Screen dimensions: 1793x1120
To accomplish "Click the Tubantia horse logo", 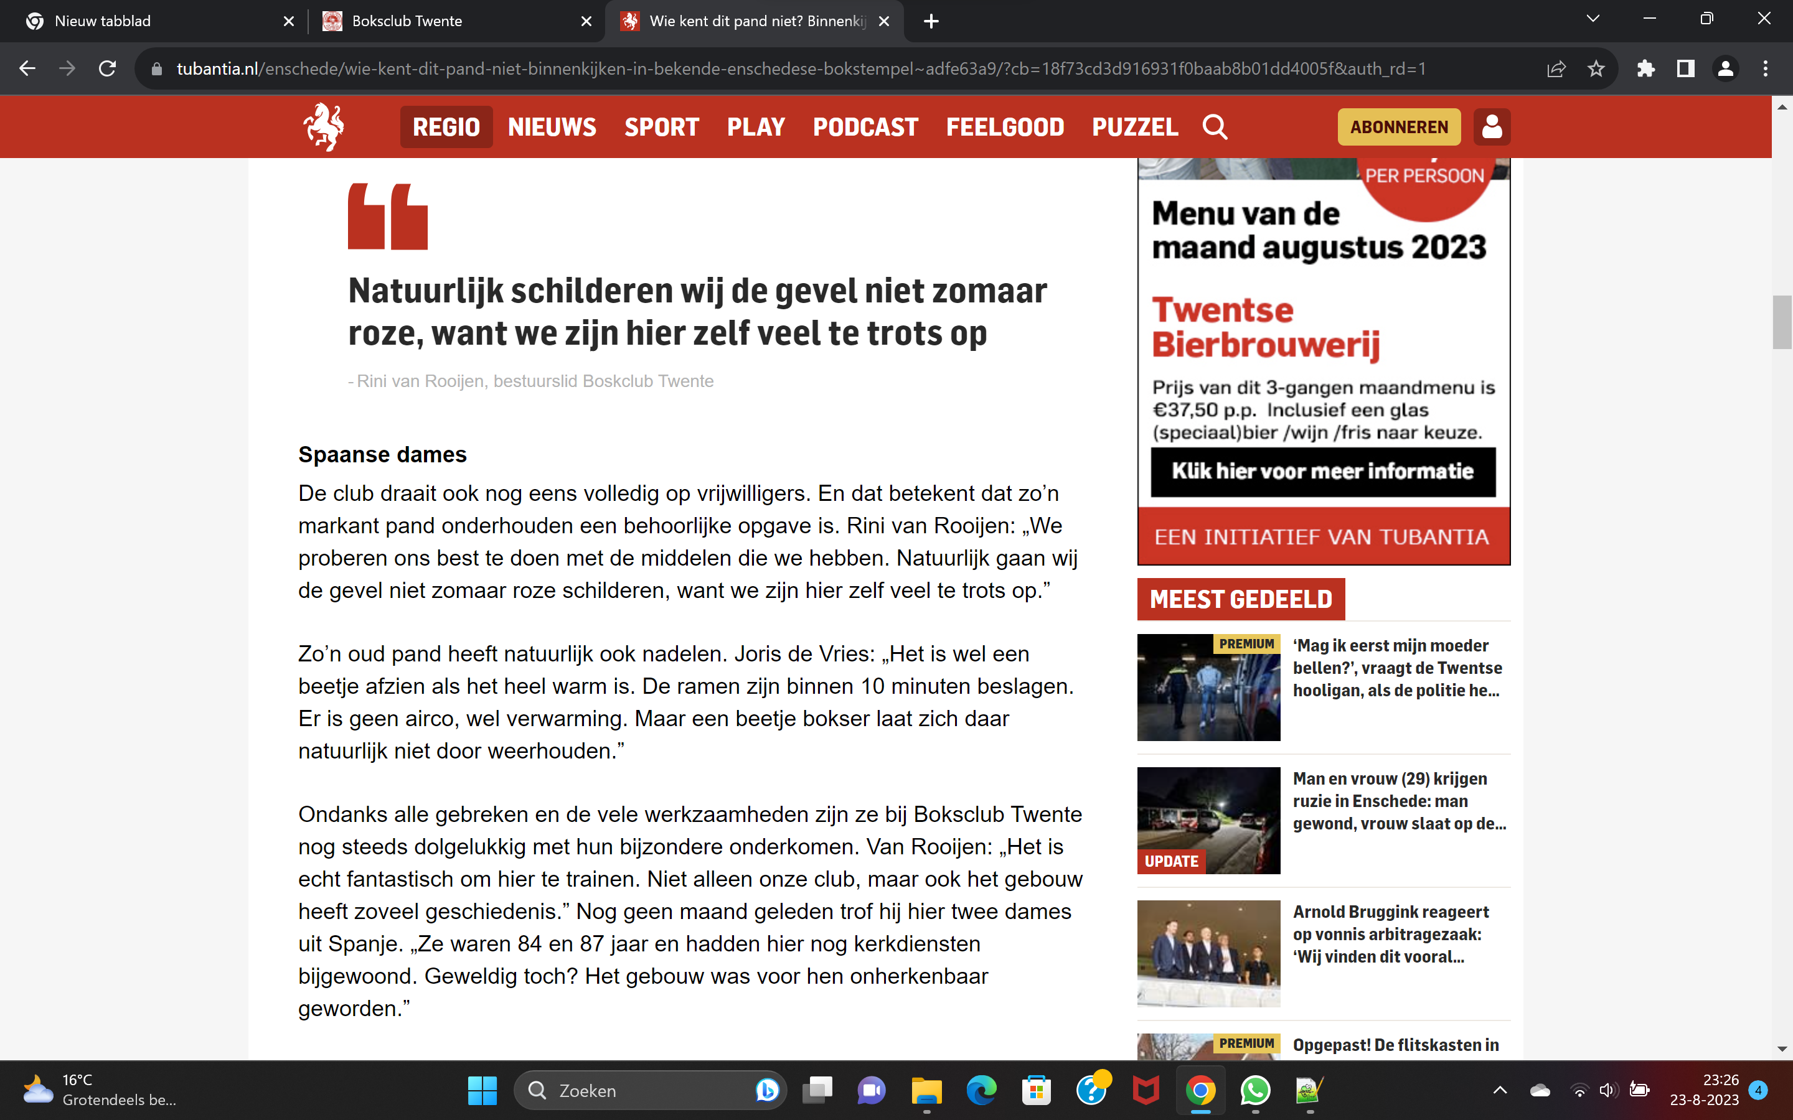I will click(x=324, y=127).
